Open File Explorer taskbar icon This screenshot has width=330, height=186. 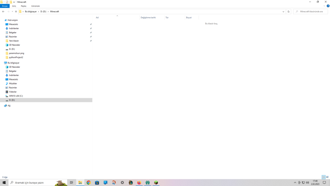[80, 183]
